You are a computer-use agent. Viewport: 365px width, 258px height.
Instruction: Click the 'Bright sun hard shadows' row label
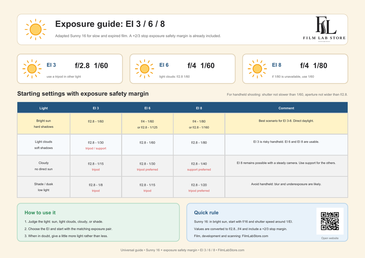pyautogui.click(x=44, y=124)
